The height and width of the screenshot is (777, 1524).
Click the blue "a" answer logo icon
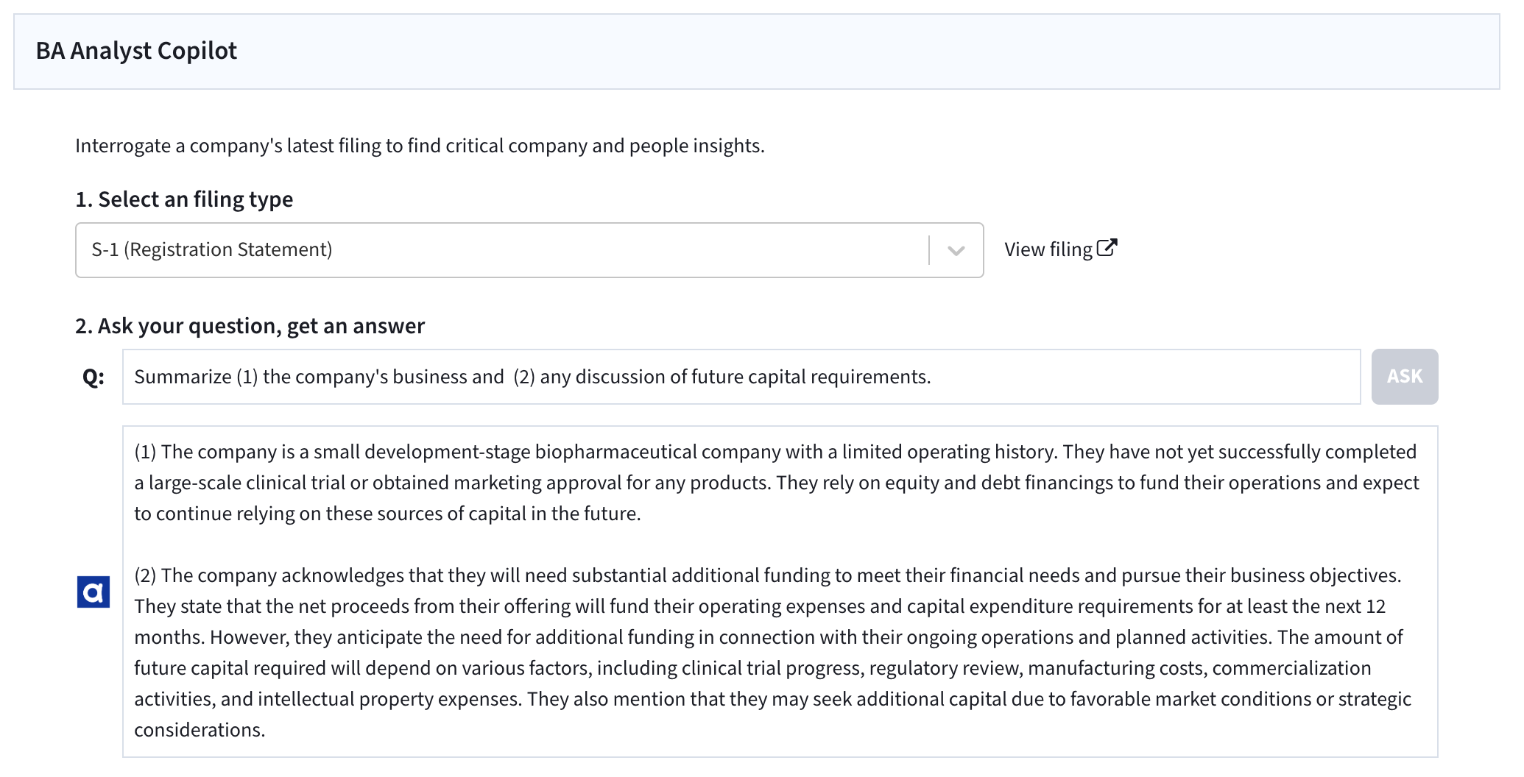coord(94,592)
